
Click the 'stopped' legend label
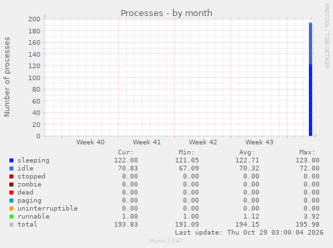pyautogui.click(x=31, y=176)
